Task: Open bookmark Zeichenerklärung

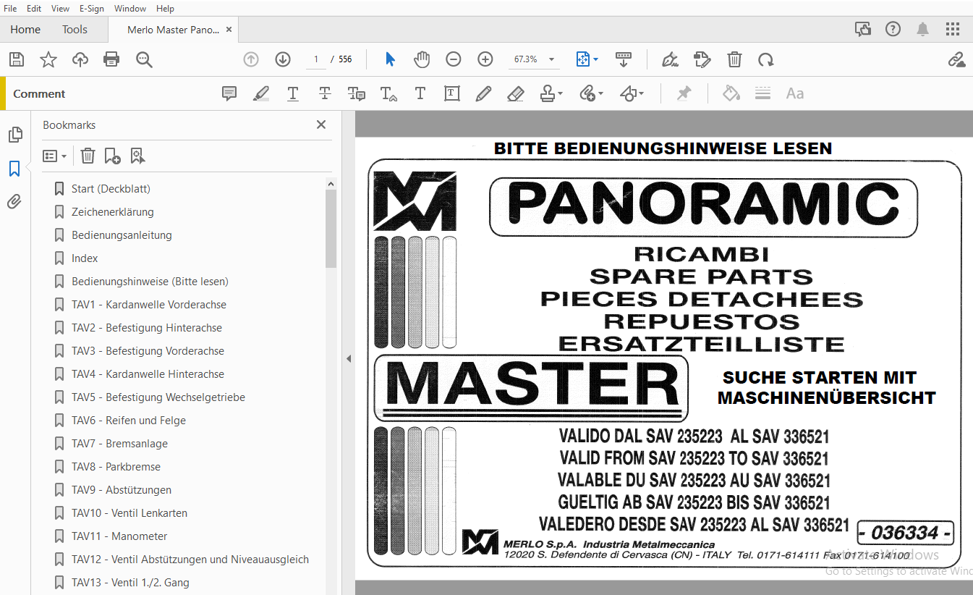Action: (113, 212)
